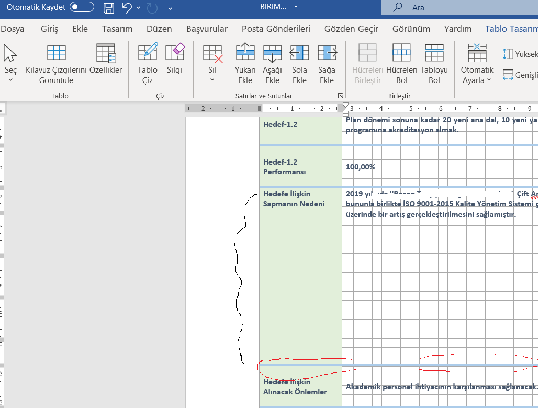Click Tabloyu Böl split table icon
The width and height of the screenshot is (539, 408).
point(434,52)
